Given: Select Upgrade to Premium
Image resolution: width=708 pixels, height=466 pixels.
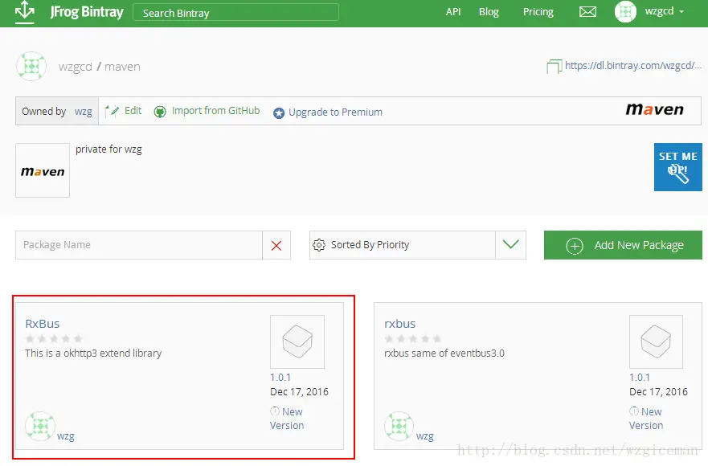Looking at the screenshot, I should click(335, 112).
